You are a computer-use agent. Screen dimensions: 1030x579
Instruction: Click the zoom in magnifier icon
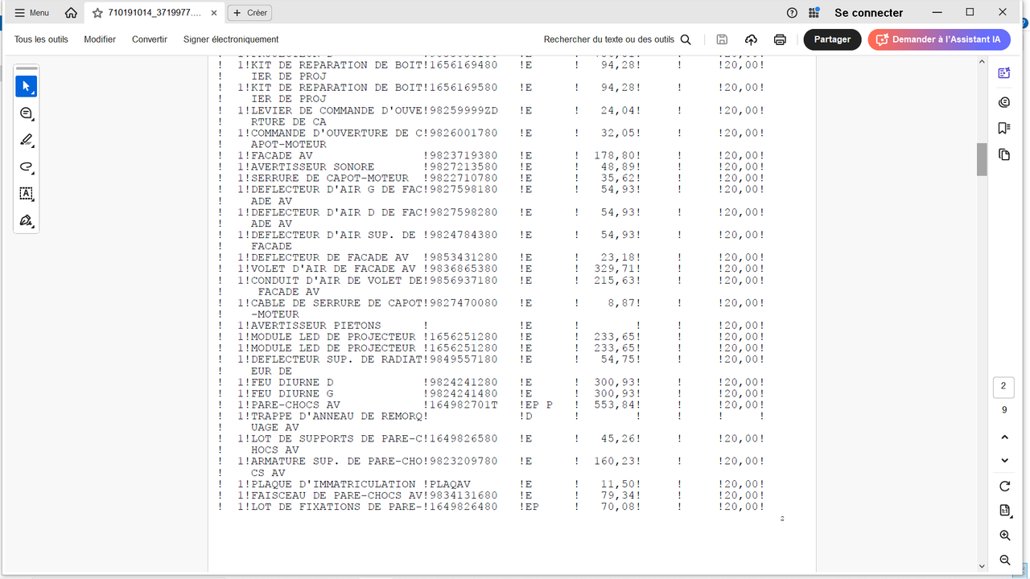point(1004,536)
